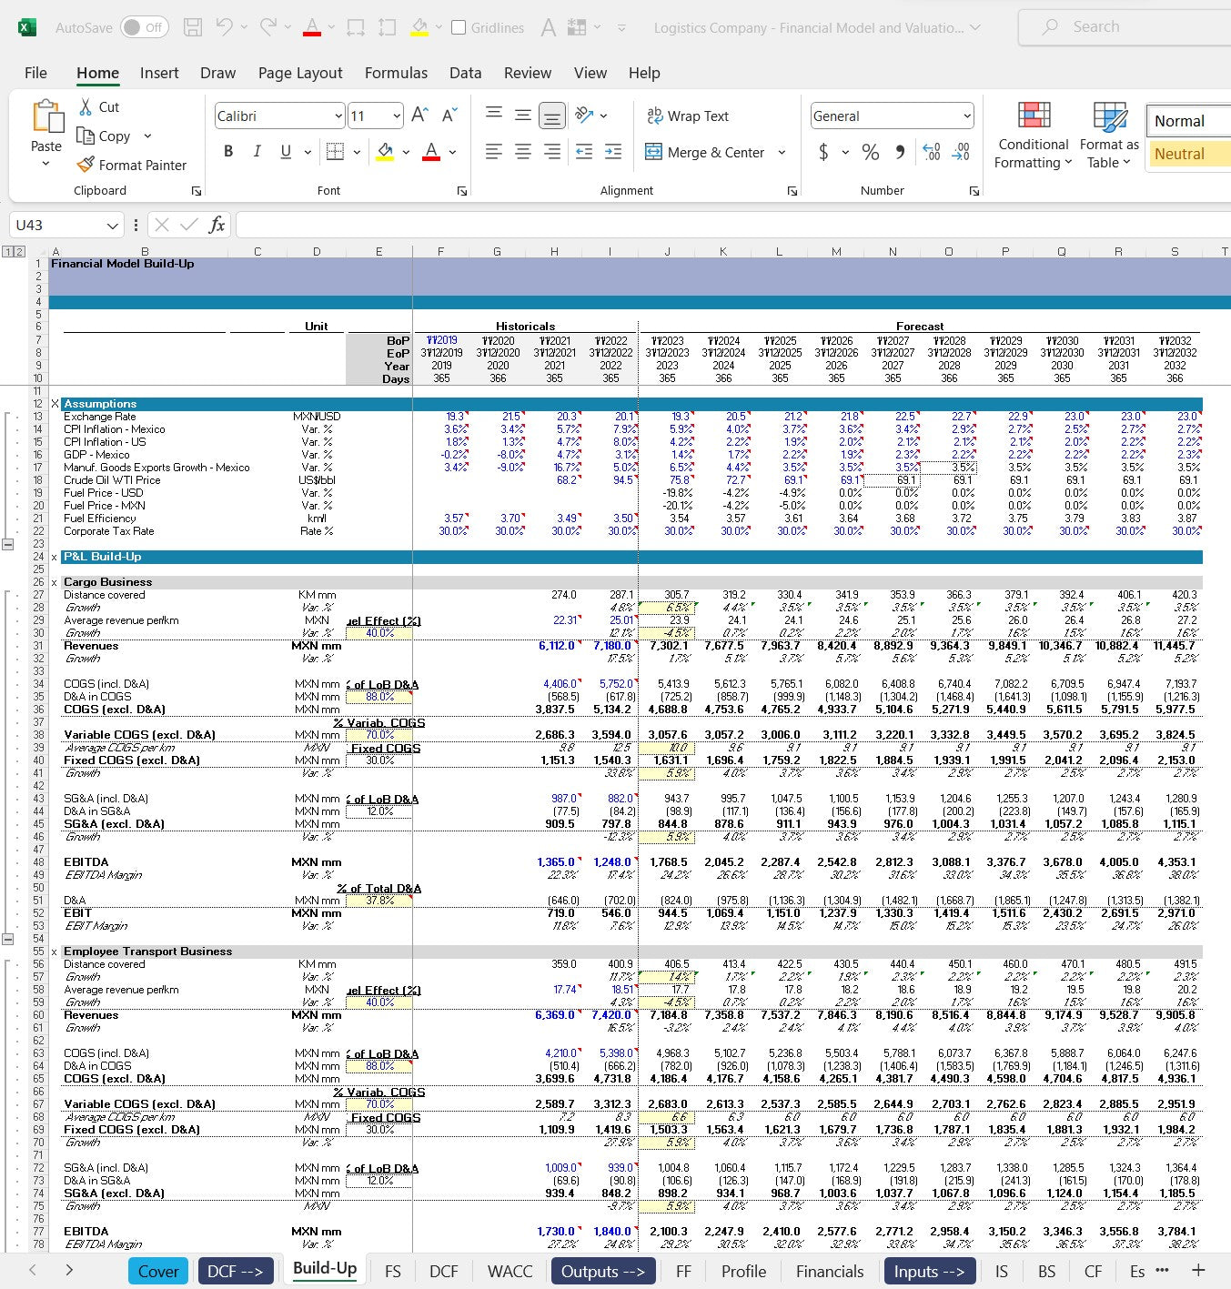Open the font name Calibri dropdown
1231x1289 pixels.
(x=338, y=116)
